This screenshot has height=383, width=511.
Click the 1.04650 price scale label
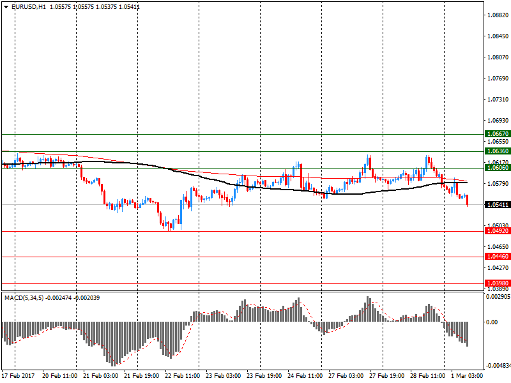[x=498, y=247]
